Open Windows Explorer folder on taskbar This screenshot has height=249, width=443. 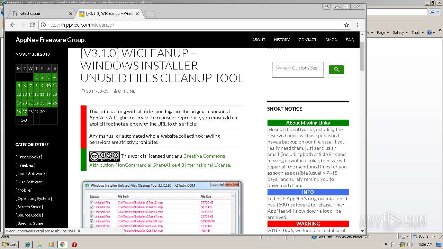pos(39,245)
